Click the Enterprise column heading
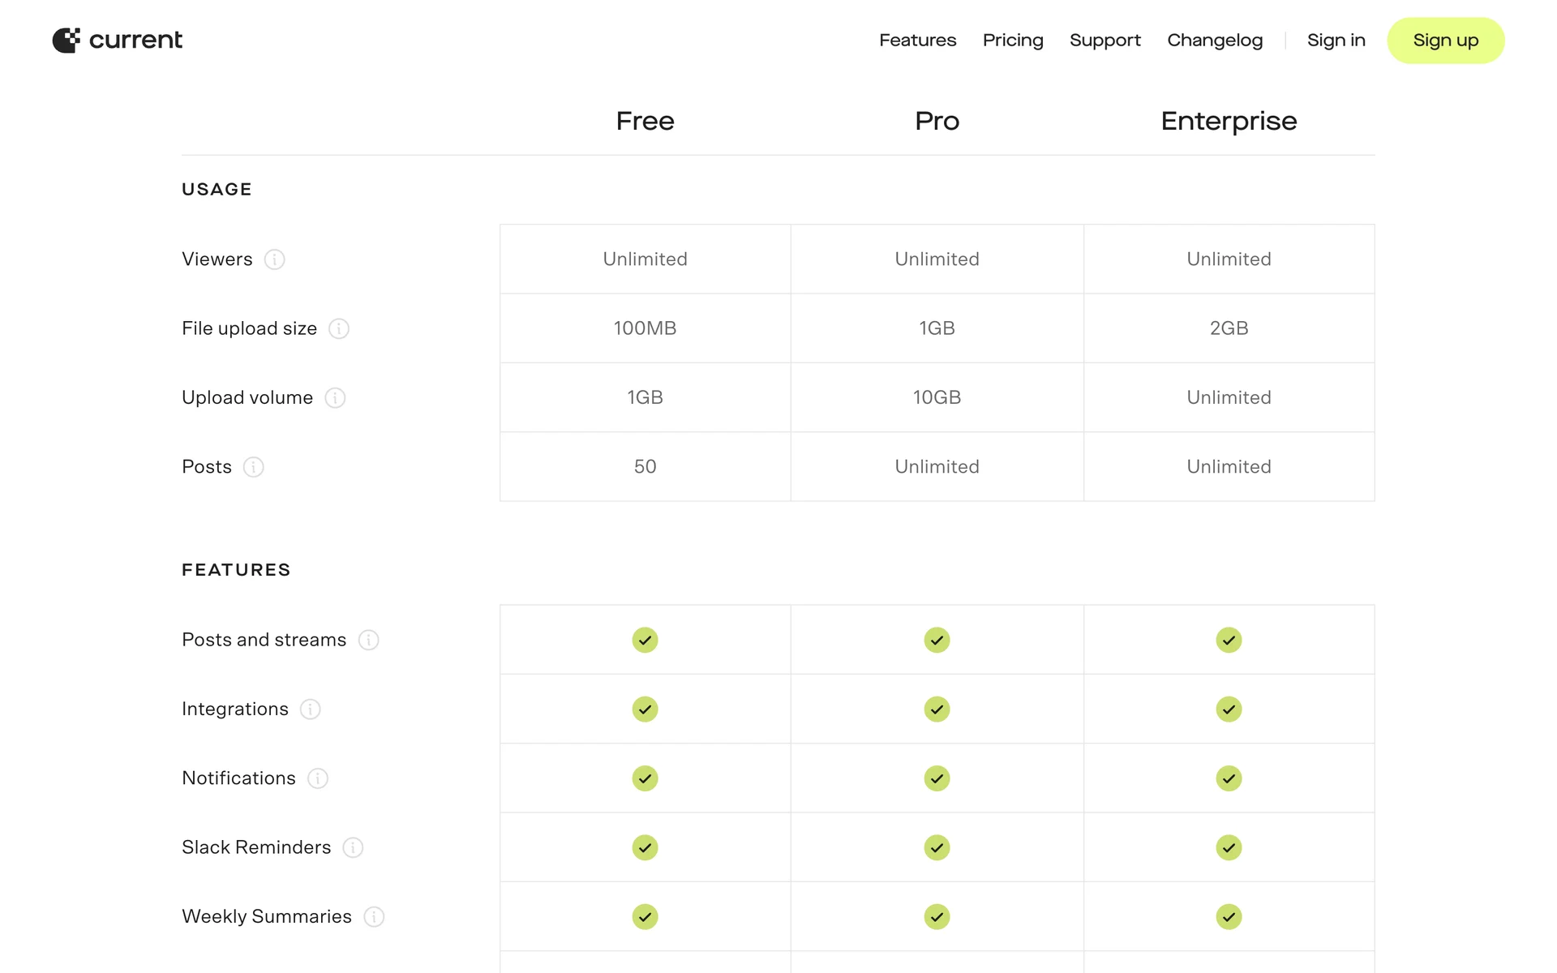Screen dimensions: 1557x973 [1229, 121]
